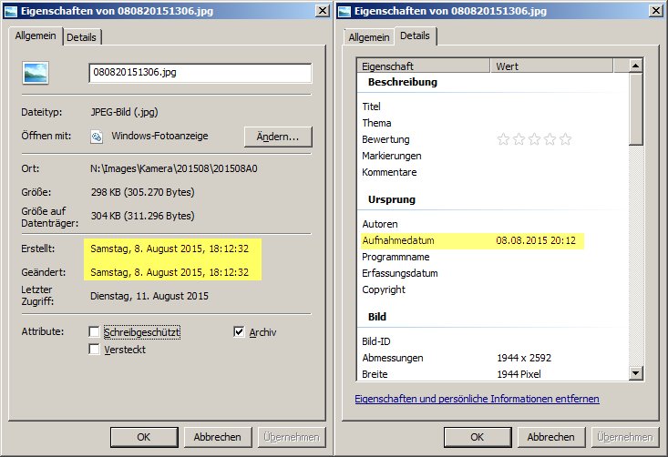Screen dimensions: 668x457
Task: Click the first rating star in Bewertung
Action: 502,139
